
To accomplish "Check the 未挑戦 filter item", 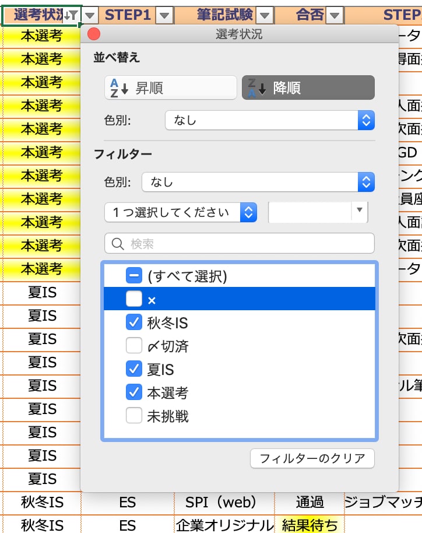I will click(x=134, y=416).
